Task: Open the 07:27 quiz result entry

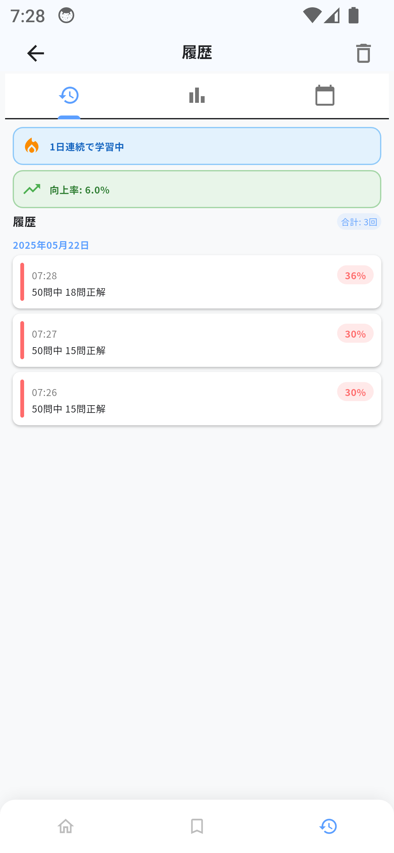Action: [x=197, y=340]
